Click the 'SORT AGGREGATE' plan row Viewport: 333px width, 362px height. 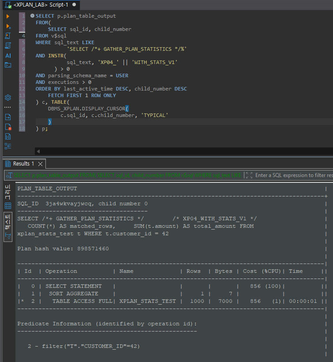(73, 294)
